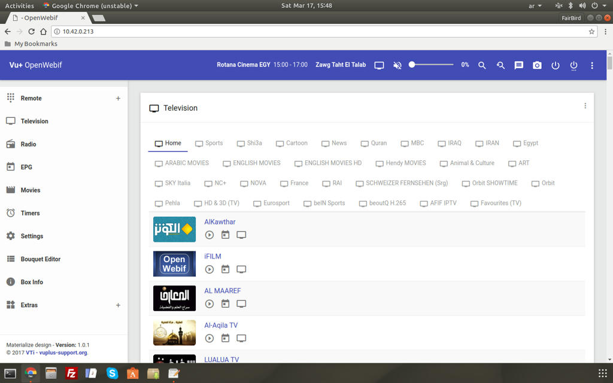This screenshot has width=613, height=383.
Task: Switch to the Sports bouquet tab
Action: [209, 143]
